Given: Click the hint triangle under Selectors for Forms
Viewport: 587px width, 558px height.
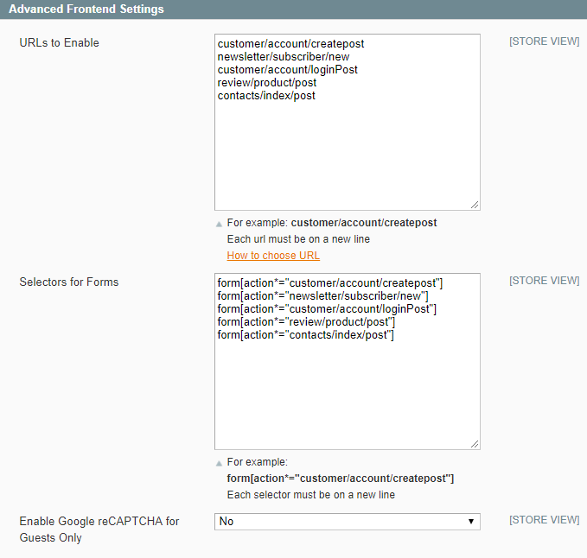Looking at the screenshot, I should pos(219,463).
